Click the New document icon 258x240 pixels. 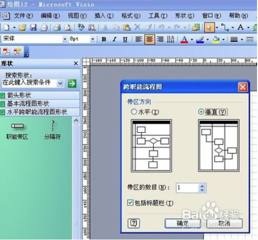(6, 28)
